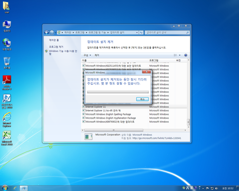
Task: Open the Adobe Reader 9 desktop shortcut
Action: click(7, 83)
